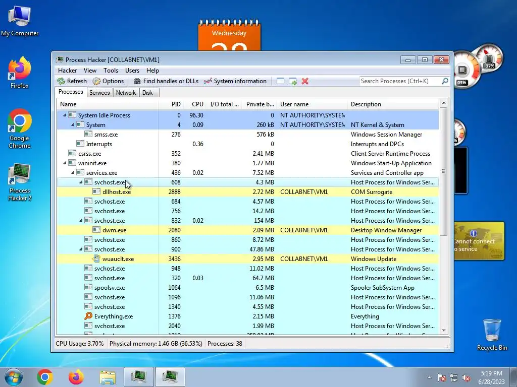The width and height of the screenshot is (517, 387).
Task: Open Google Chrome desktop shortcut
Action: 20,128
